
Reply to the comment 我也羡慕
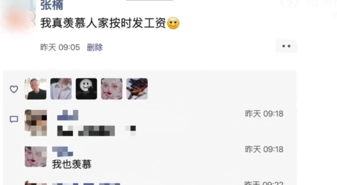point(72,164)
